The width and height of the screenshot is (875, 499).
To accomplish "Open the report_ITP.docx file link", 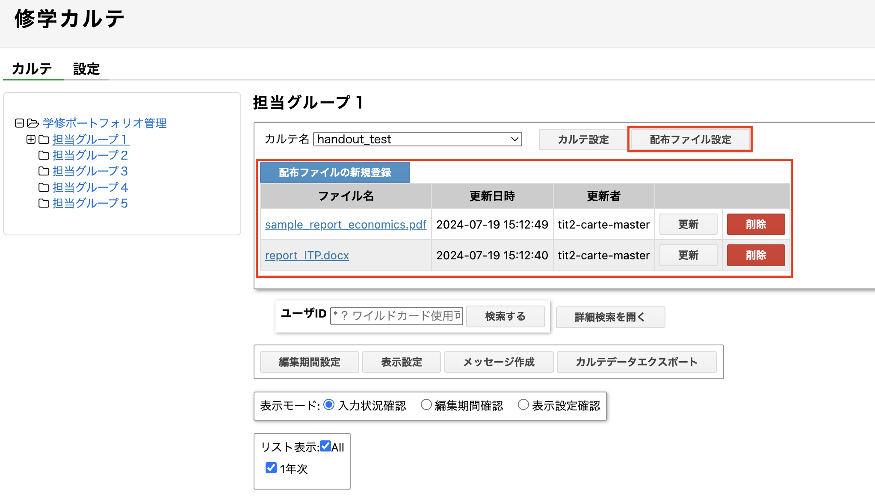I will point(307,255).
